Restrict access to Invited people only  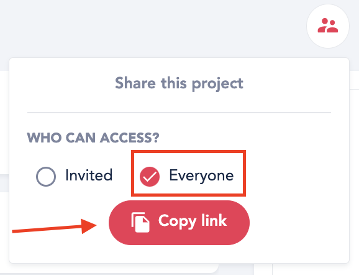[x=46, y=176]
